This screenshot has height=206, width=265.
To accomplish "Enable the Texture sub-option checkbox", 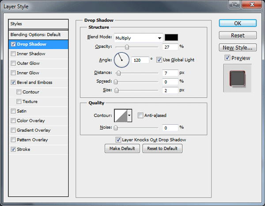I will (19, 102).
